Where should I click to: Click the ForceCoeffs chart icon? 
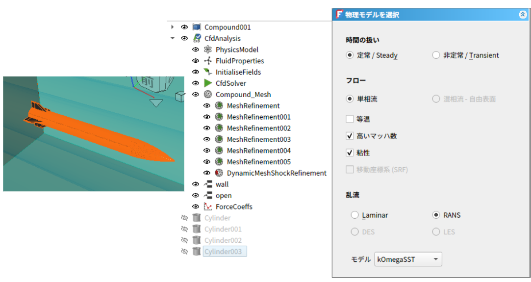tap(207, 207)
